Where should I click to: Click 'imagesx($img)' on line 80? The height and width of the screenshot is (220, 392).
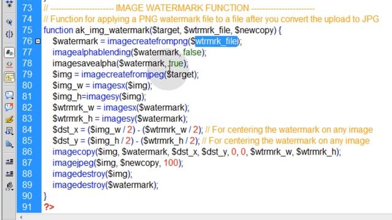click(x=121, y=86)
